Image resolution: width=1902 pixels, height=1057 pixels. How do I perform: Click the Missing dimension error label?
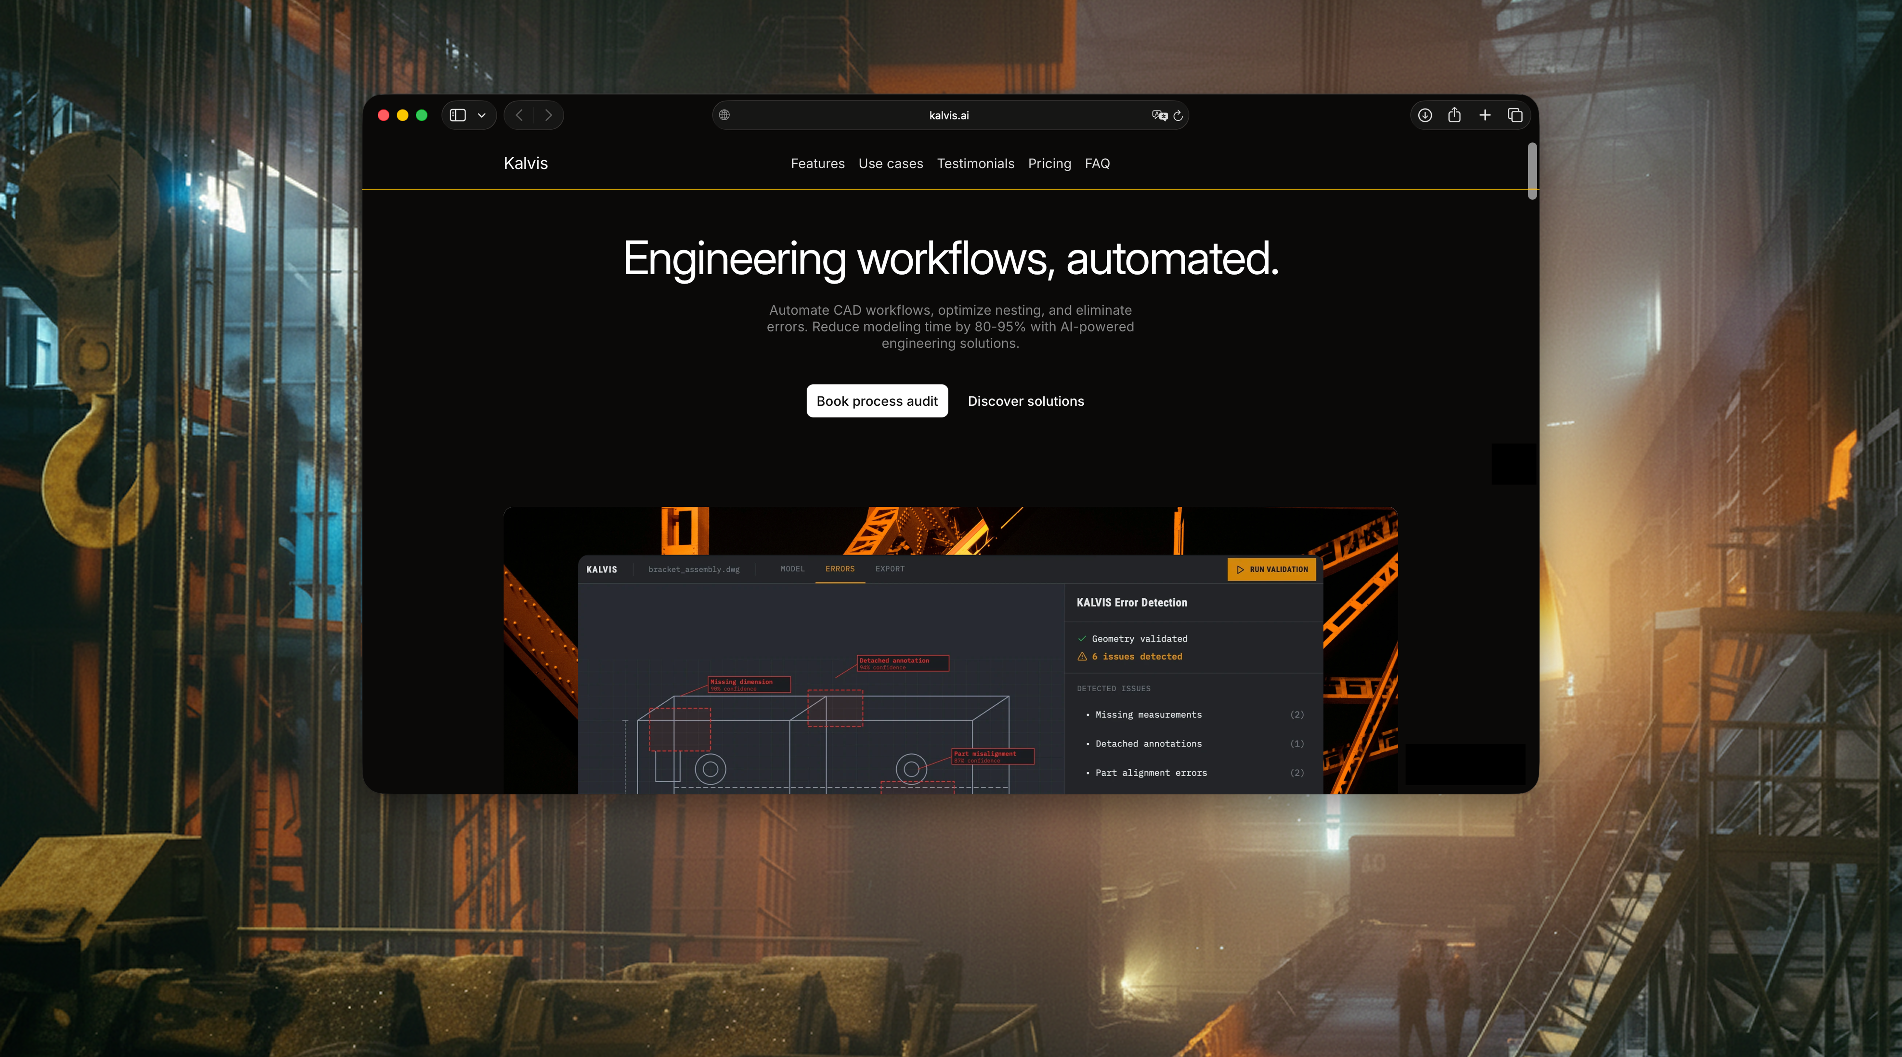(x=749, y=684)
